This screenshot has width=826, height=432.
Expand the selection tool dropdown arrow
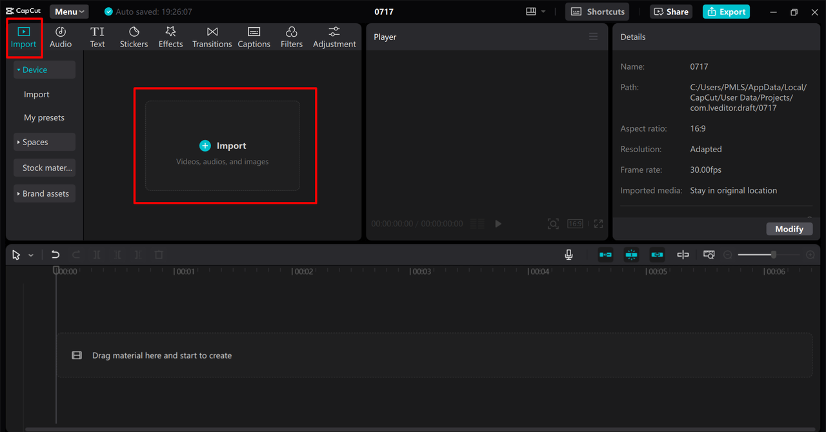pos(30,255)
